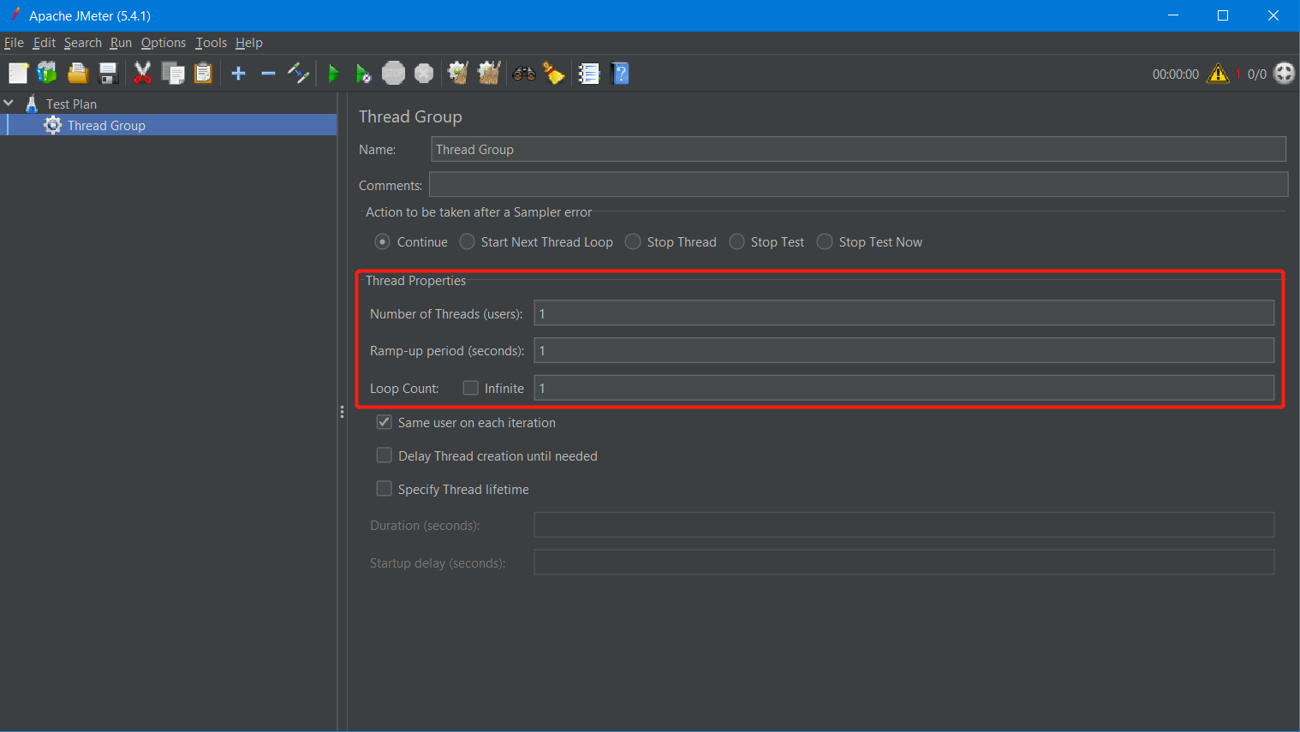The height and width of the screenshot is (732, 1300).
Task: Enable the Infinite loop checkbox
Action: point(470,388)
